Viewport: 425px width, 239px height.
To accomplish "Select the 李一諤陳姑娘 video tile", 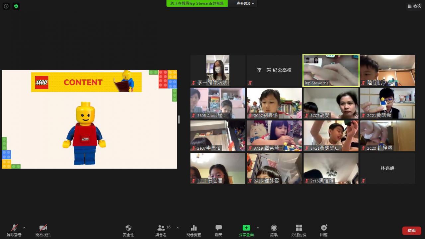I will [x=218, y=70].
